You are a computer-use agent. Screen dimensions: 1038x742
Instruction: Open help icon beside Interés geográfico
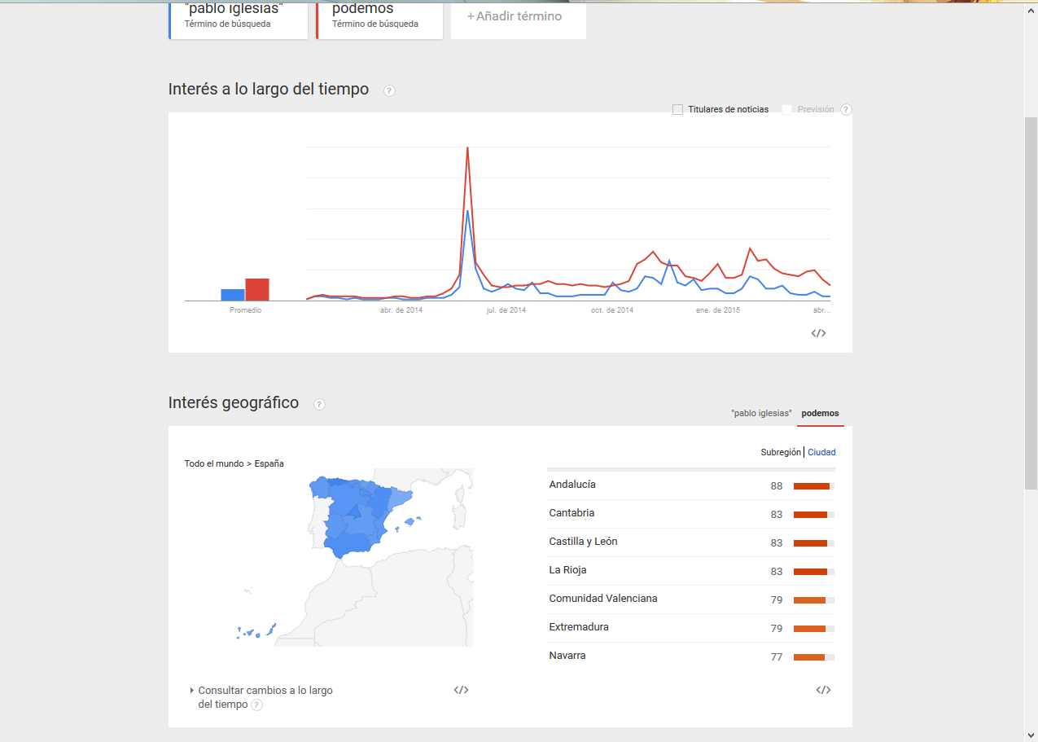coord(319,404)
